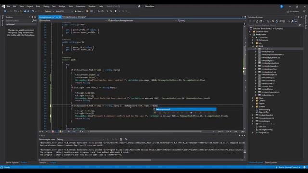Click the notifications bell in status bar
This screenshot has width=308, height=173.
(304, 167)
